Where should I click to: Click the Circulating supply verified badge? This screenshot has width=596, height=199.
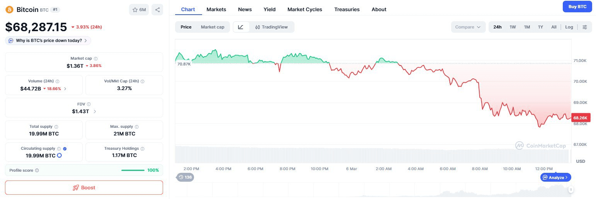pos(65,149)
